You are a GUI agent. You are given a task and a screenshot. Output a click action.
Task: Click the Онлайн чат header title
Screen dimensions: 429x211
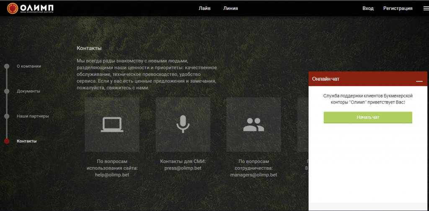tap(326, 79)
